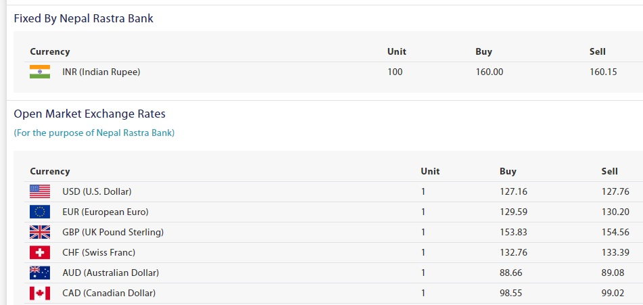
Task: Click the Canadian flag icon
Action: pyautogui.click(x=40, y=293)
